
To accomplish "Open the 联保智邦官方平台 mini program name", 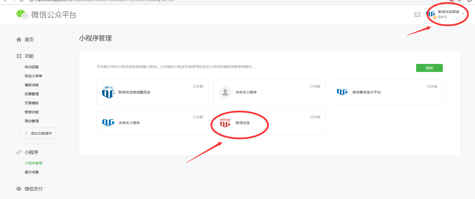I will point(367,92).
